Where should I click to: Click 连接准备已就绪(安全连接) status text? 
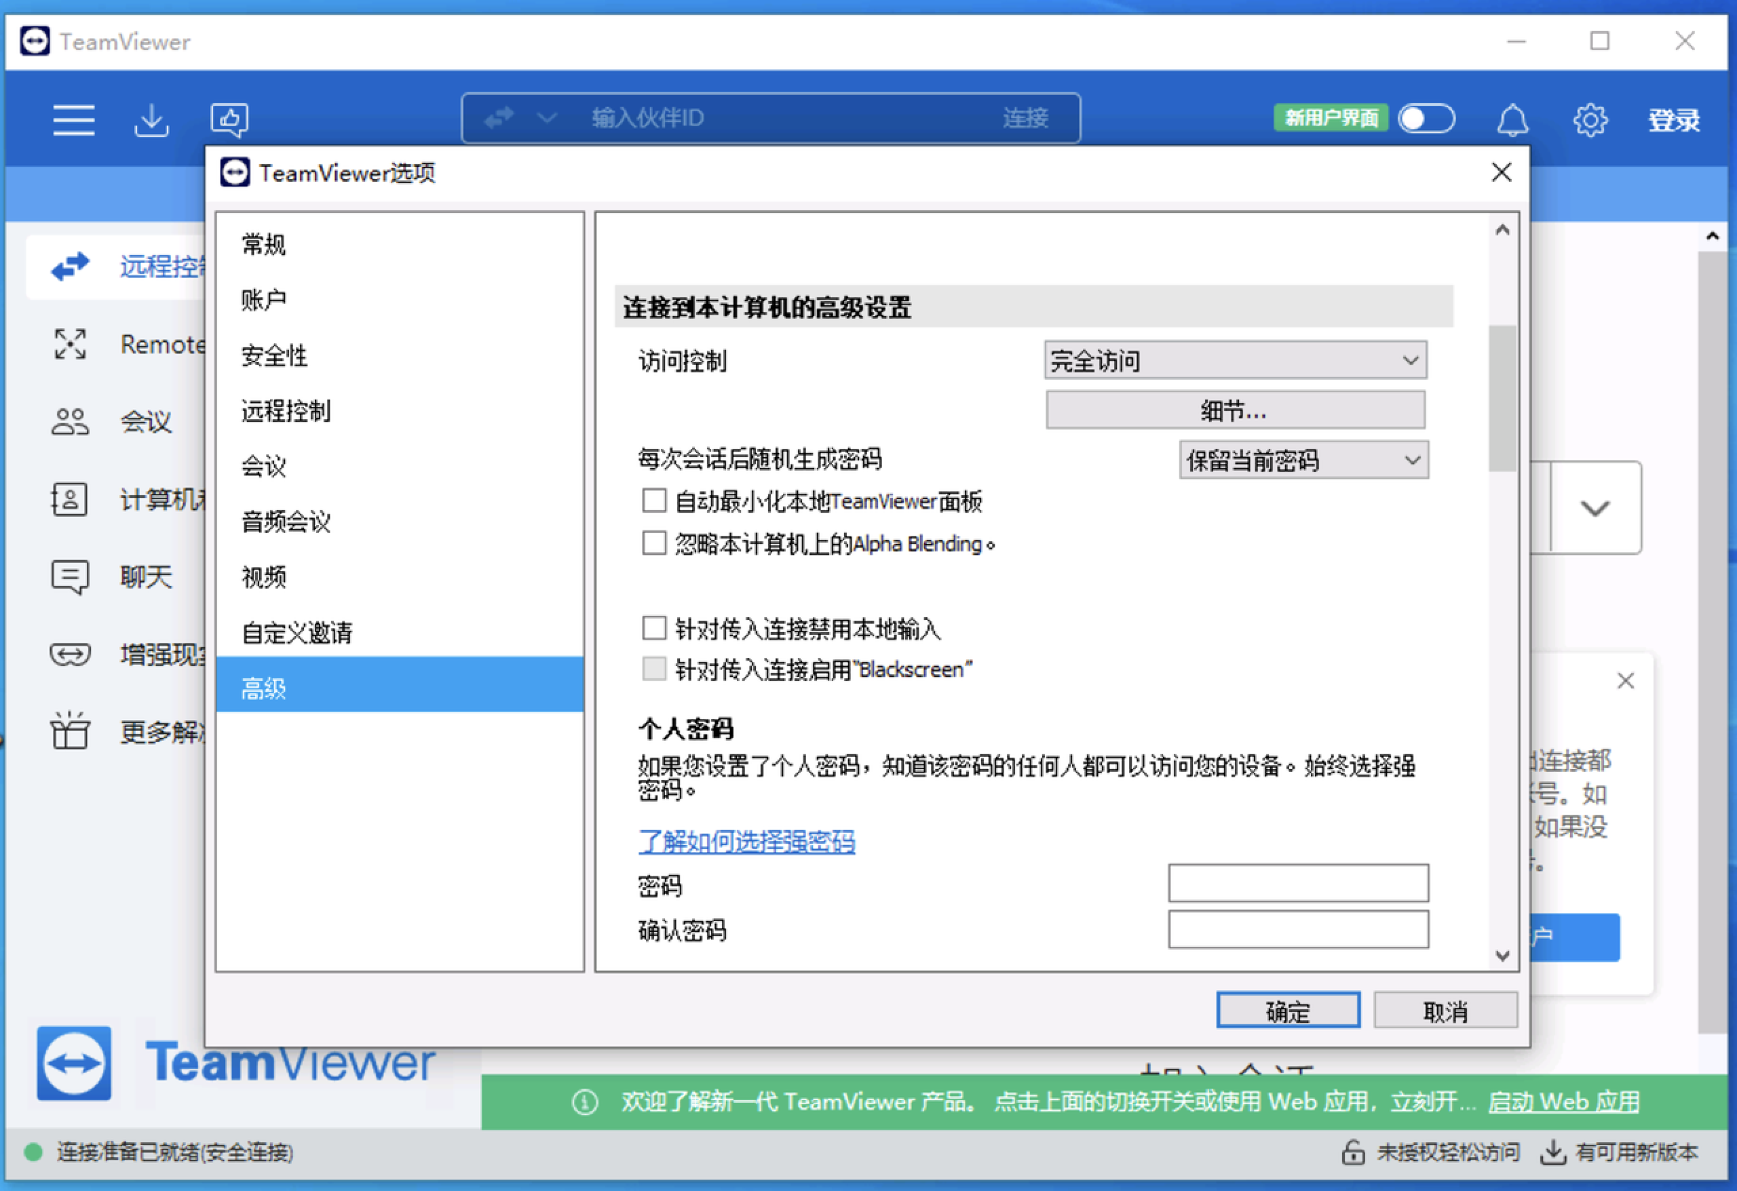pyautogui.click(x=175, y=1152)
